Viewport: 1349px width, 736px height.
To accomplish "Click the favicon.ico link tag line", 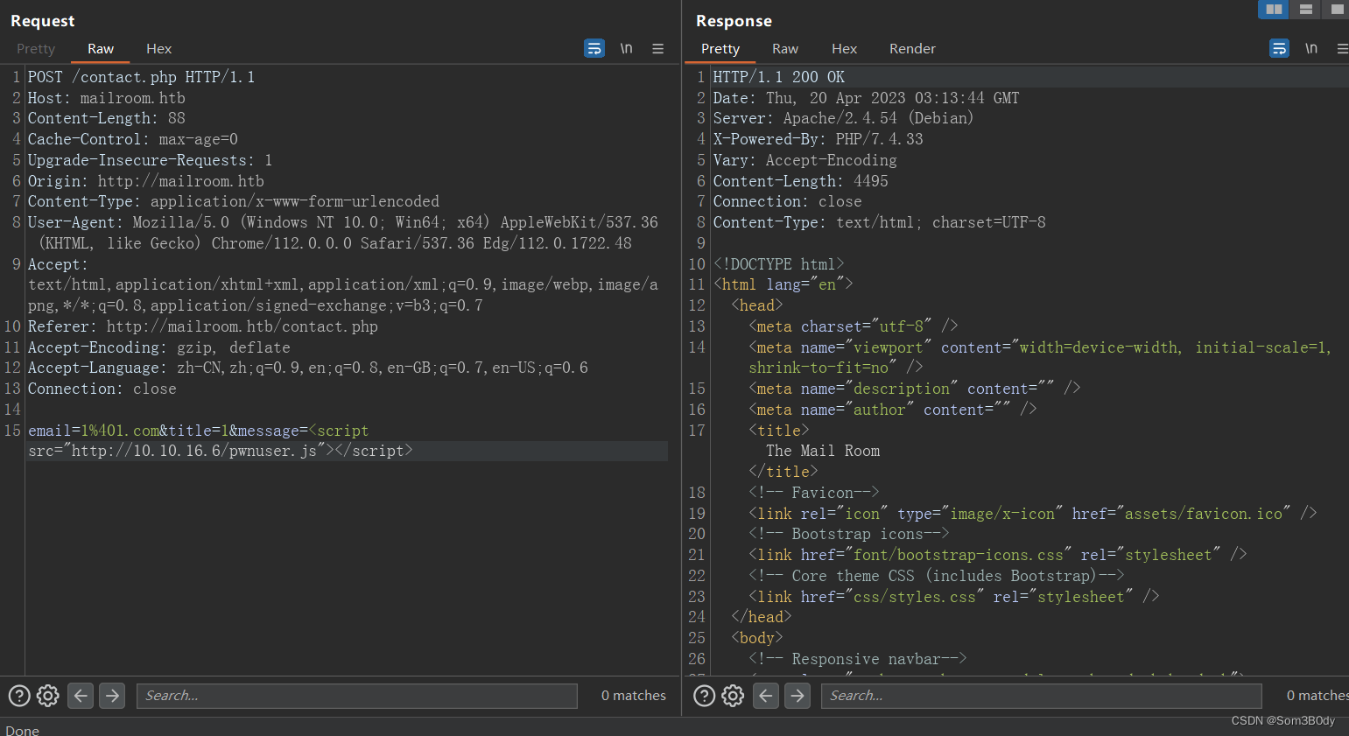I will [1033, 514].
